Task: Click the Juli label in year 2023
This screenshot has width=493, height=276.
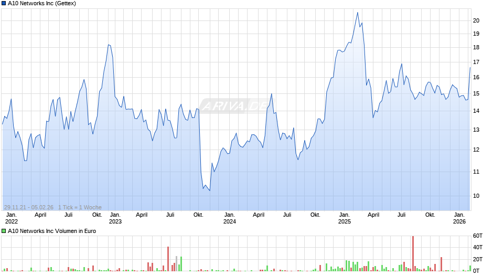Action: [x=170, y=215]
